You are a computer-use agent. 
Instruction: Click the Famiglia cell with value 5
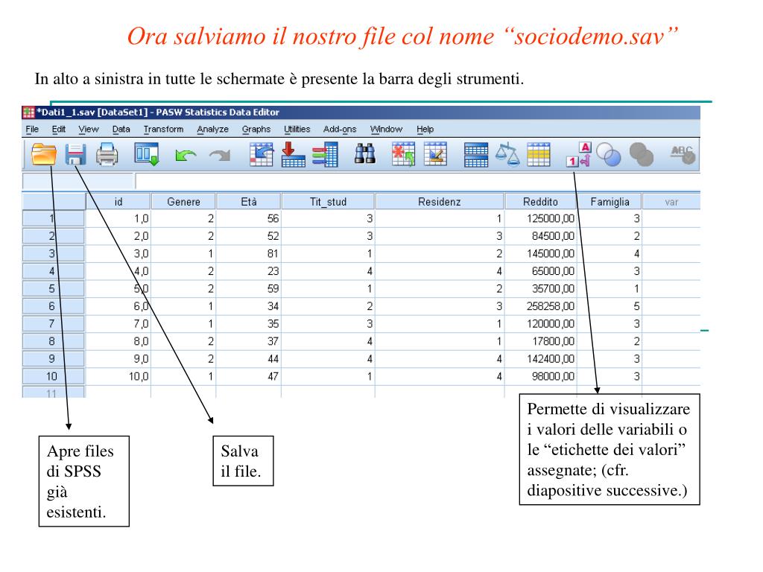tap(610, 306)
